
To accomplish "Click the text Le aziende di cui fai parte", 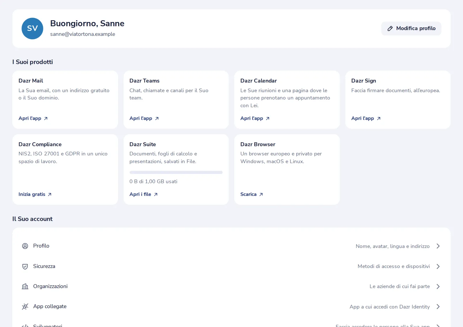I will (400, 287).
